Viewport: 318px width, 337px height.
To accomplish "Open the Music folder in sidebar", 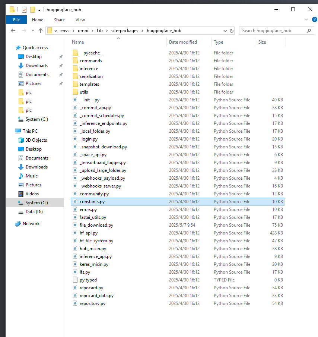I will [x=31, y=176].
